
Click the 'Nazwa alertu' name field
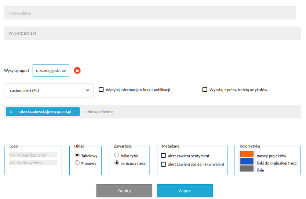150,13
